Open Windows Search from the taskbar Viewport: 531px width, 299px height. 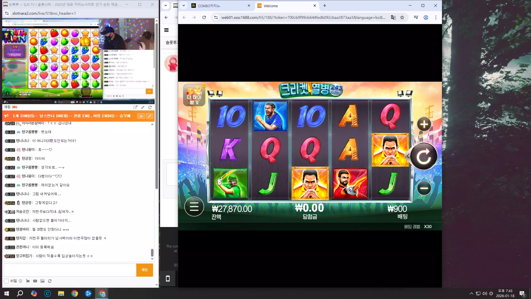click(x=20, y=293)
